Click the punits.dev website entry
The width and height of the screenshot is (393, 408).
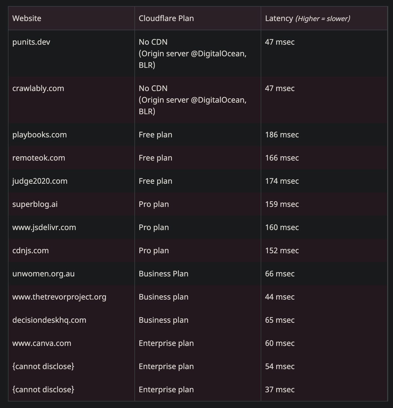click(31, 42)
